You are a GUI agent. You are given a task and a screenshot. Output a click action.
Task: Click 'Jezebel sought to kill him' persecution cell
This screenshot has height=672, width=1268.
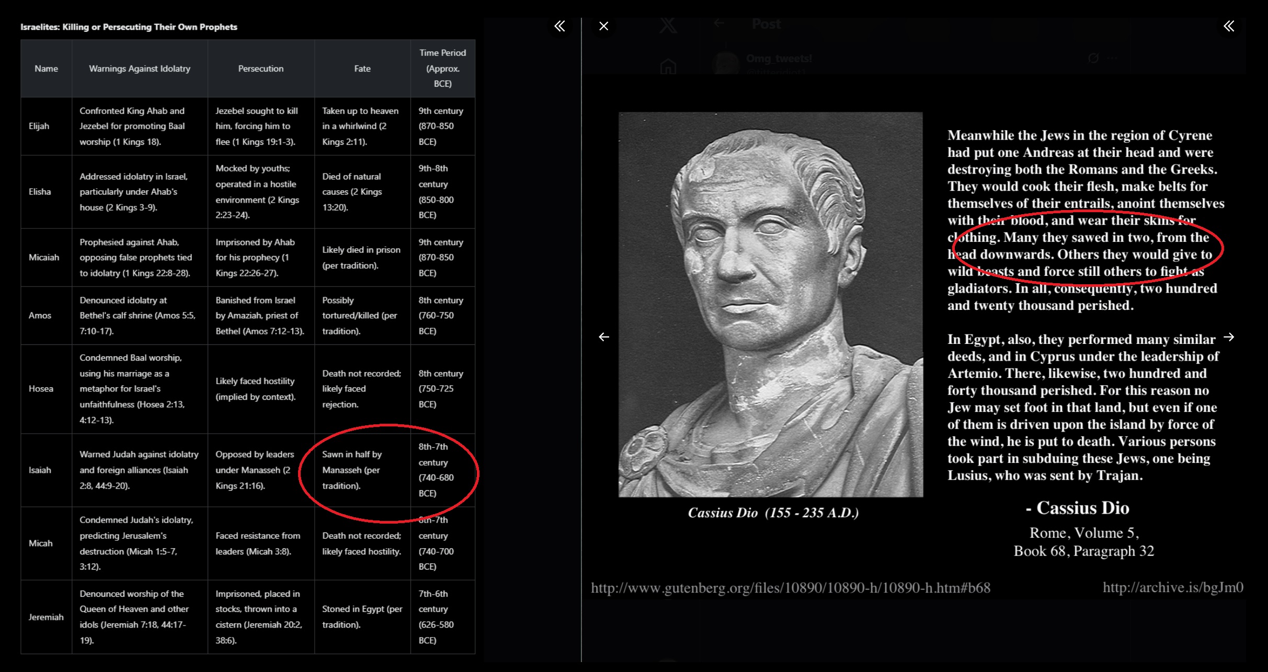[261, 126]
